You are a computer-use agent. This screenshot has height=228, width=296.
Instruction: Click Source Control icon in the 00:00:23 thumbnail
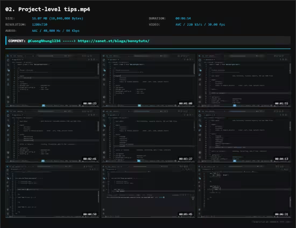click(x=8, y=70)
